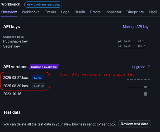Copy the publishable key pk_test value
This screenshot has height=132, width=160.
pos(131,41)
